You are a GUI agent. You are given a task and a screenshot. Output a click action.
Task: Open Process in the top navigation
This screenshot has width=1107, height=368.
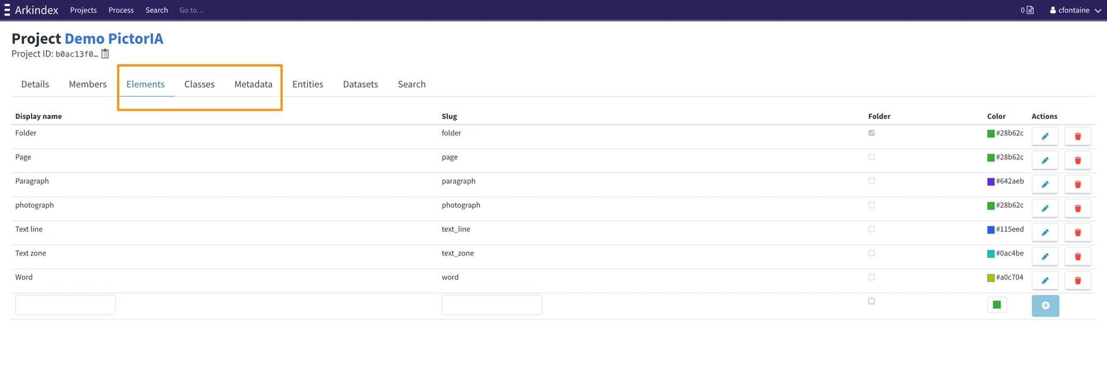pyautogui.click(x=121, y=10)
